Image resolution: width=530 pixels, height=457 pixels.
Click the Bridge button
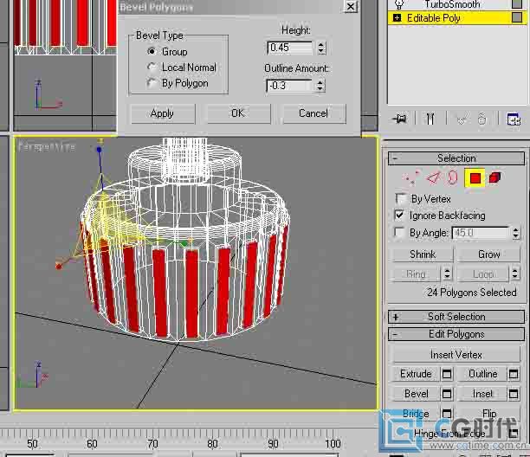416,414
